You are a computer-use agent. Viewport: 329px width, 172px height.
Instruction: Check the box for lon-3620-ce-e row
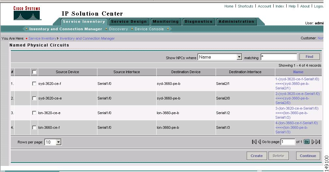pyautogui.click(x=34, y=113)
